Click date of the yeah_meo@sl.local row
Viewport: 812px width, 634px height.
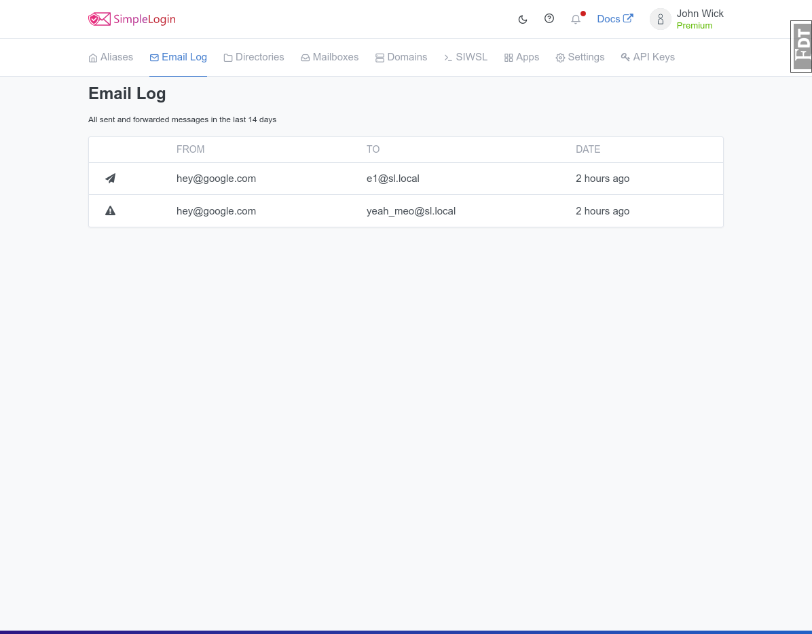[x=603, y=211]
